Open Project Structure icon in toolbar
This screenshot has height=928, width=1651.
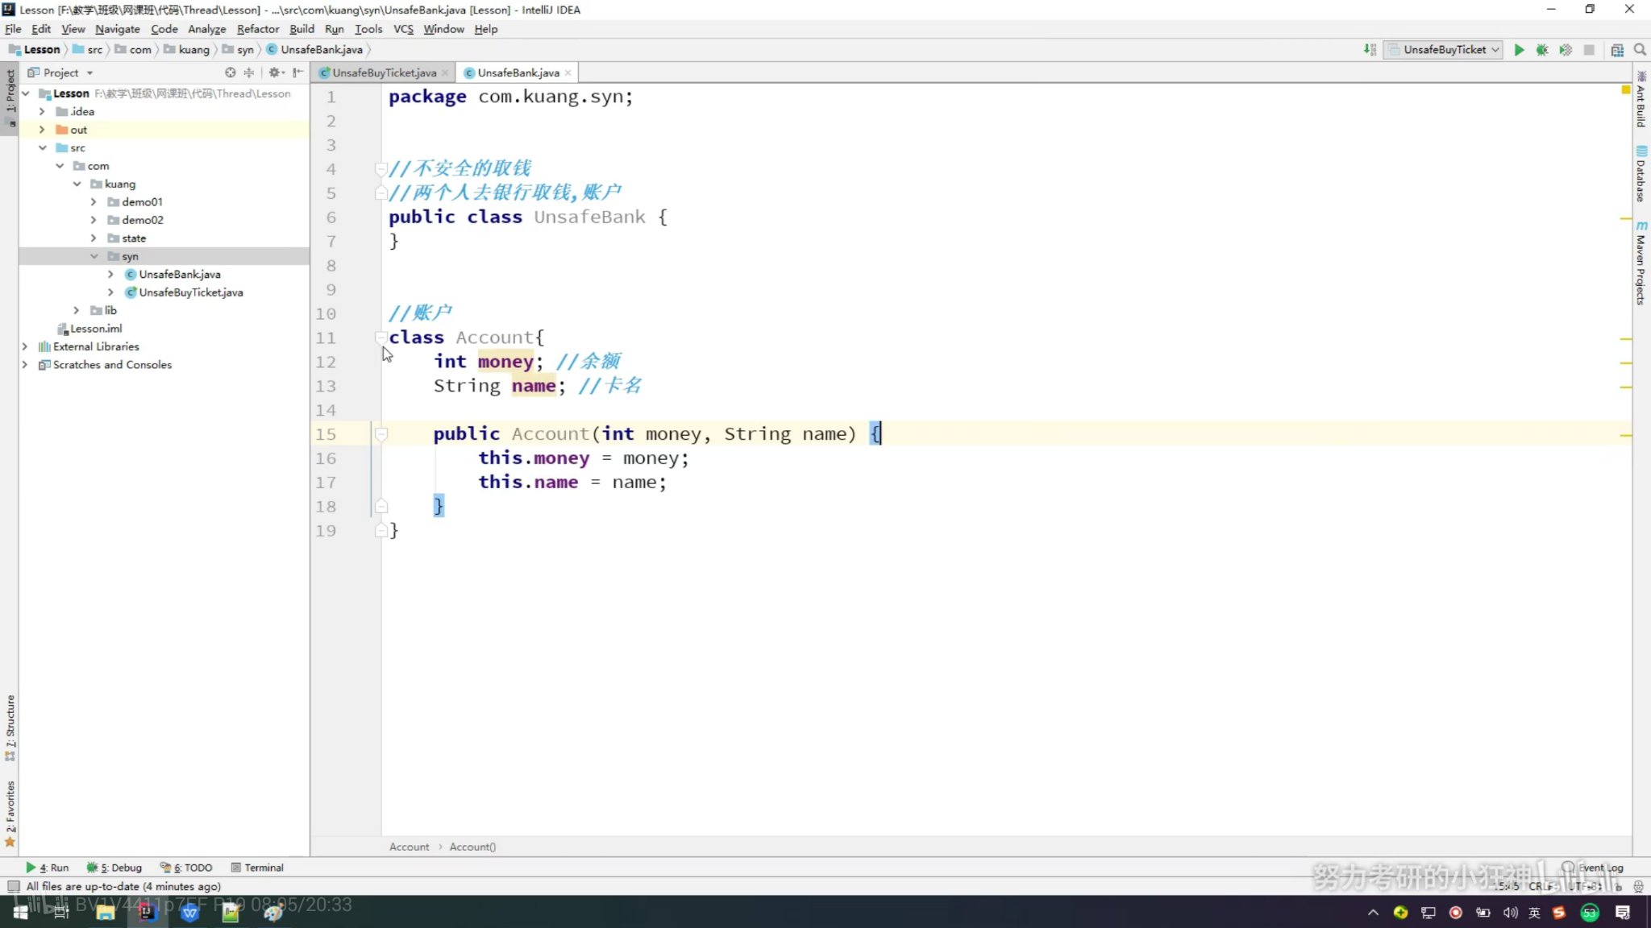1617,50
